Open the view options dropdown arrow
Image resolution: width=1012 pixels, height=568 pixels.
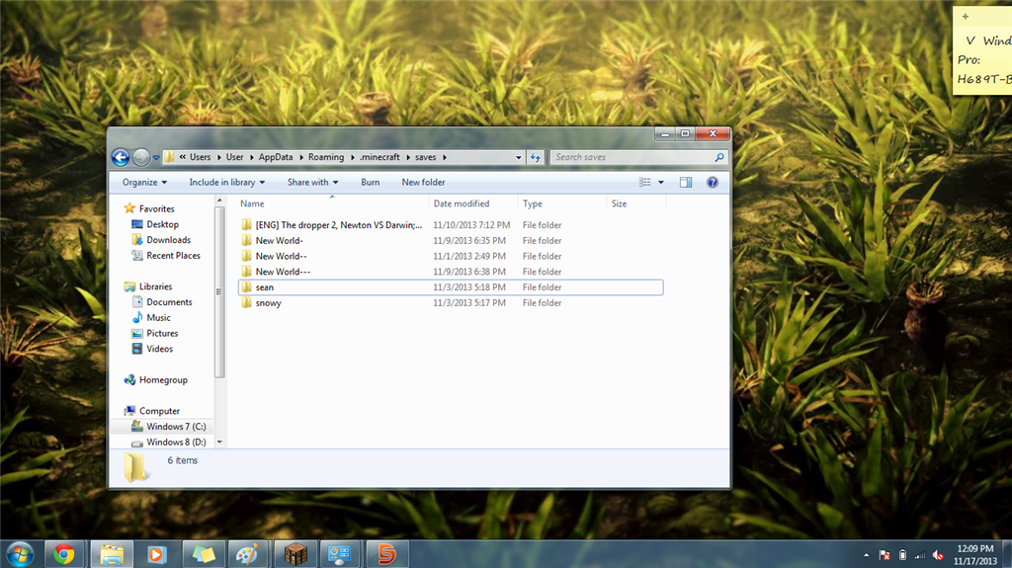pyautogui.click(x=661, y=183)
